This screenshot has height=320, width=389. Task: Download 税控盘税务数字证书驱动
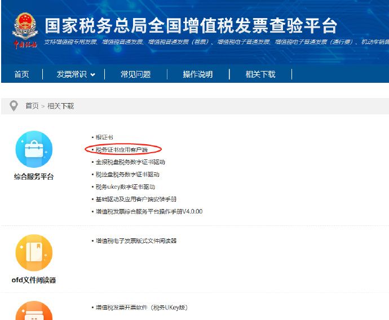pyautogui.click(x=127, y=174)
